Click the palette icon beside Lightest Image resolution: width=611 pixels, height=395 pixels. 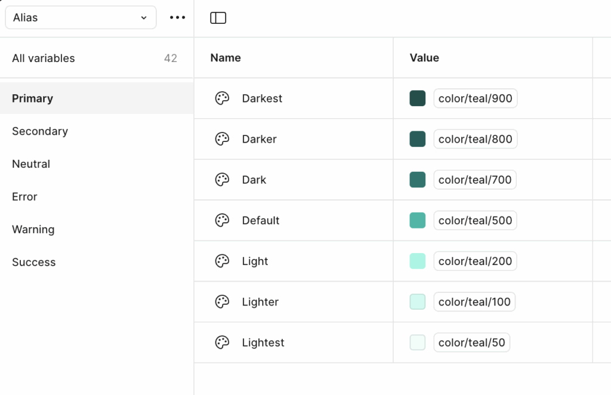[222, 342]
